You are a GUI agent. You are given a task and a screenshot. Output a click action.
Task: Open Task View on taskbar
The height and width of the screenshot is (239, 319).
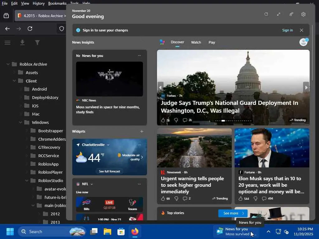point(94,232)
